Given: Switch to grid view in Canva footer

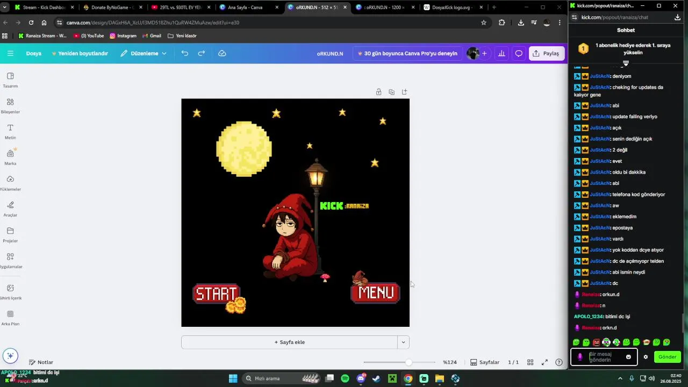Looking at the screenshot, I should click(x=530, y=362).
